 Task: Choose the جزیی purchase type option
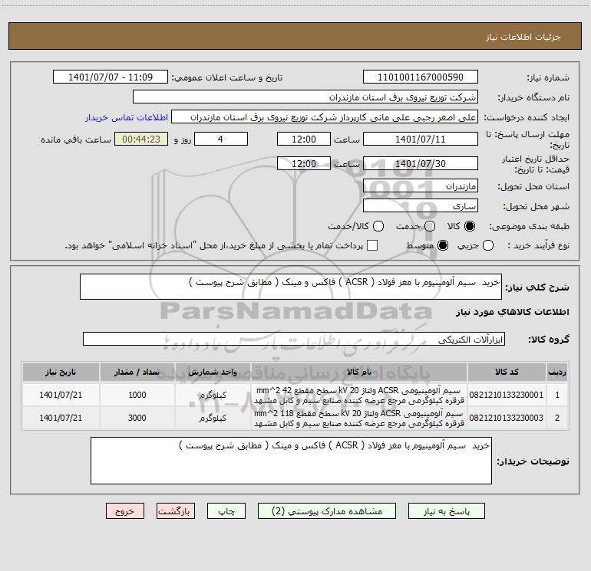[487, 246]
